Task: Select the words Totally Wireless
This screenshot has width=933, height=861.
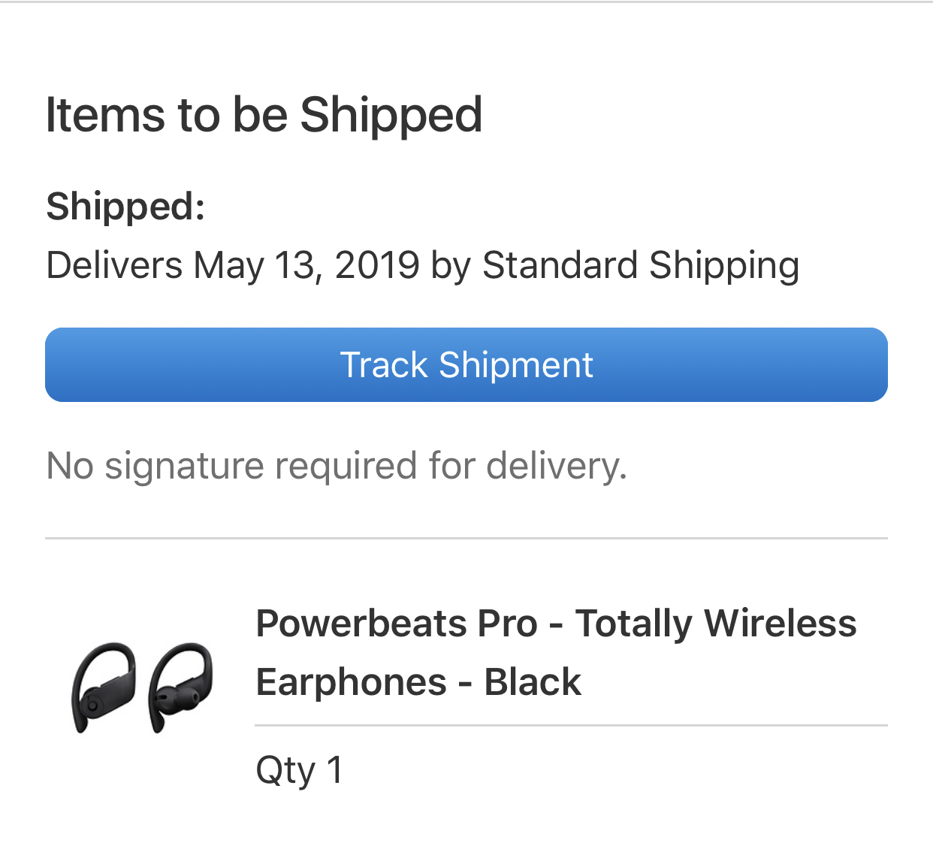Action: (716, 624)
